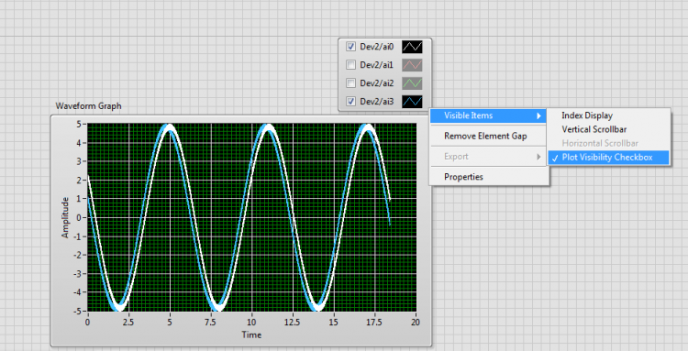The width and height of the screenshot is (688, 351).
Task: Toggle the Plot Visibility Checkbox menu item
Action: pyautogui.click(x=608, y=158)
